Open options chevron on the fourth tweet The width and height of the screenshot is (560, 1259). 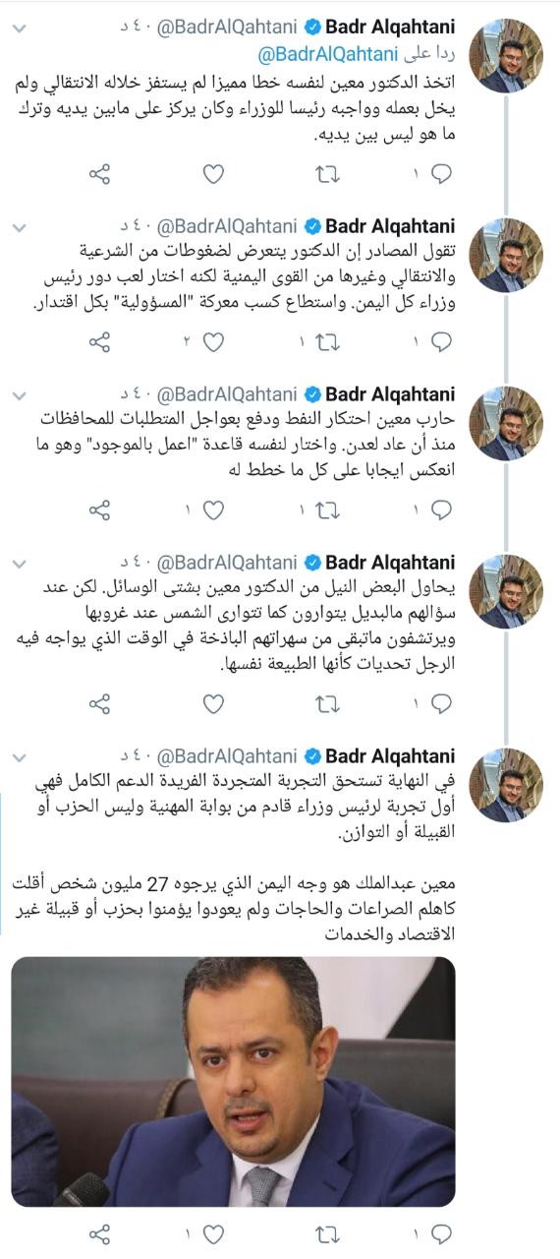coord(22,563)
